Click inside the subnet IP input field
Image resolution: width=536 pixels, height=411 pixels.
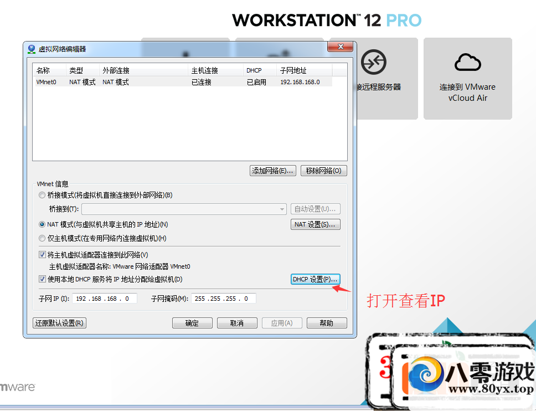pyautogui.click(x=105, y=298)
